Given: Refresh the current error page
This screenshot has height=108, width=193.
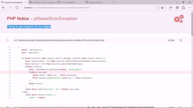Looking at the screenshot, I should [17, 7].
